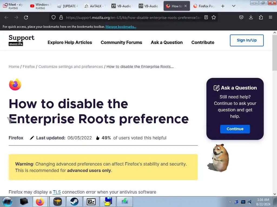
Task: Switch to the [UPDATE tab
Action: (68, 6)
